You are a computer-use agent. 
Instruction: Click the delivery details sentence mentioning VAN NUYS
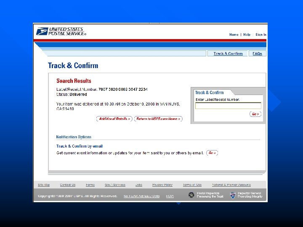tap(118, 106)
